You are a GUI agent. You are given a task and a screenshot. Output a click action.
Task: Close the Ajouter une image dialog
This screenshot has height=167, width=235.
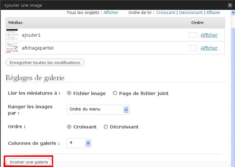230,5
